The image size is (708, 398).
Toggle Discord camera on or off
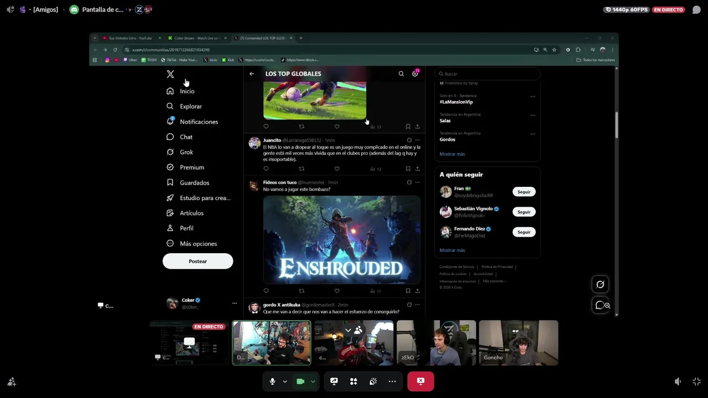(x=300, y=381)
